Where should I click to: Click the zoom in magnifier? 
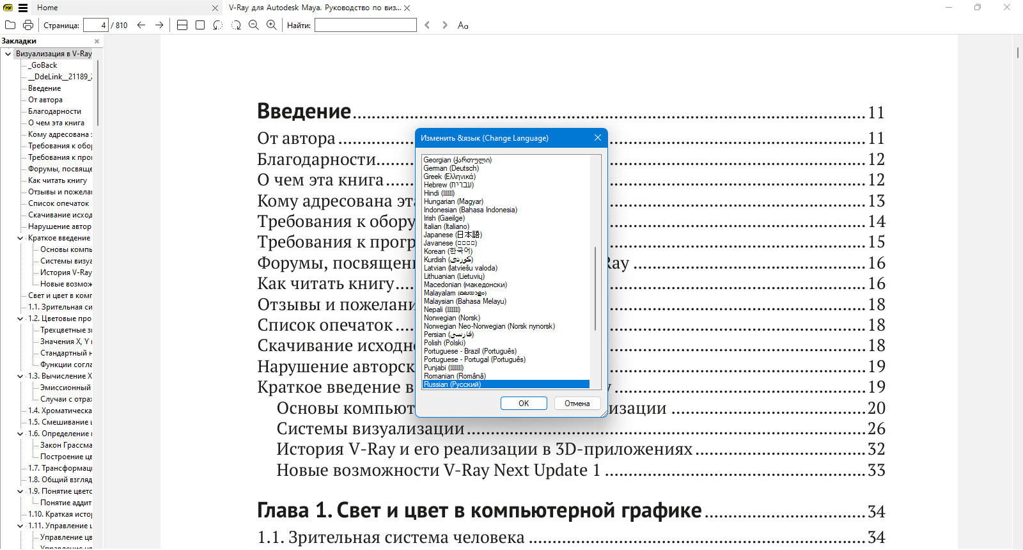[x=272, y=25]
